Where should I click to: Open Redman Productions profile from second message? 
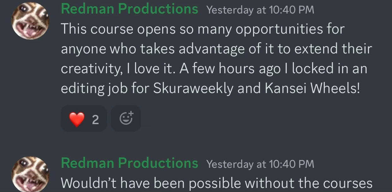pos(129,163)
